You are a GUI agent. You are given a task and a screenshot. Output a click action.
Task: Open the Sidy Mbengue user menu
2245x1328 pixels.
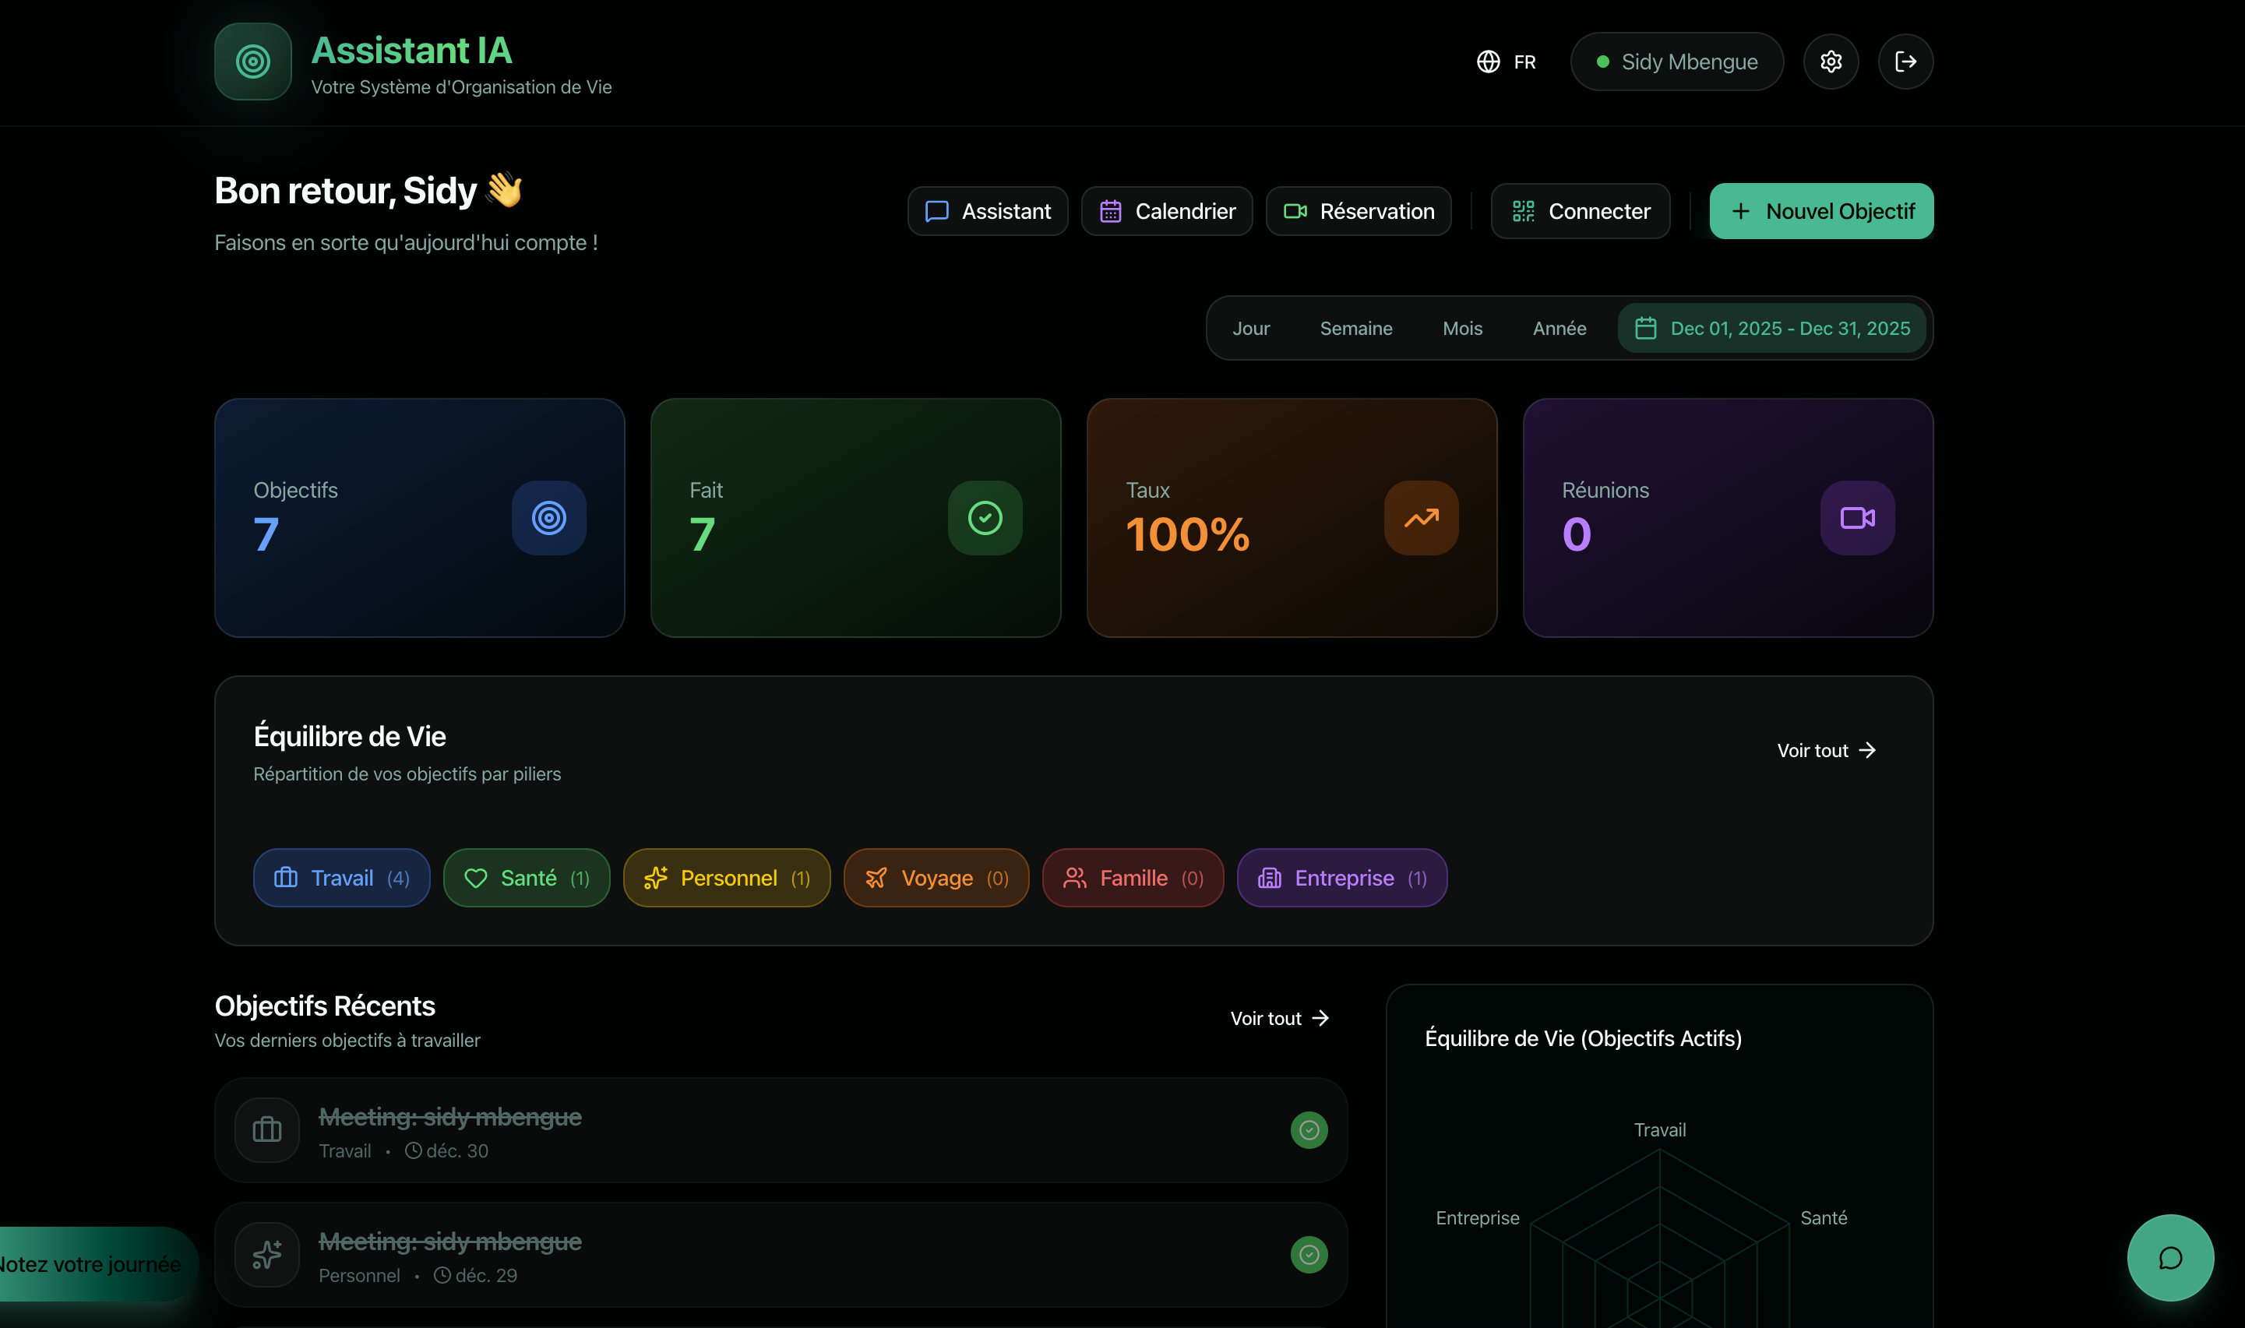[1676, 62]
